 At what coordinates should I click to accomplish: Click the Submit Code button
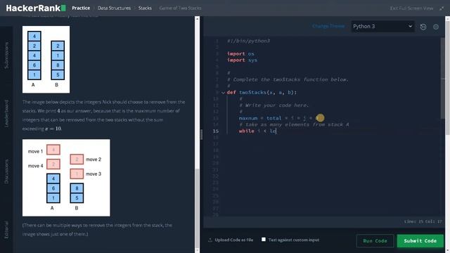420,241
